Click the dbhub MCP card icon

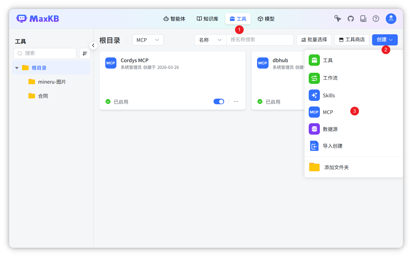(x=263, y=63)
